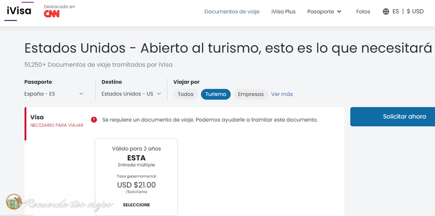435x216 pixels.
Task: Click SELECCIONE on the ESTA card
Action: point(136,205)
